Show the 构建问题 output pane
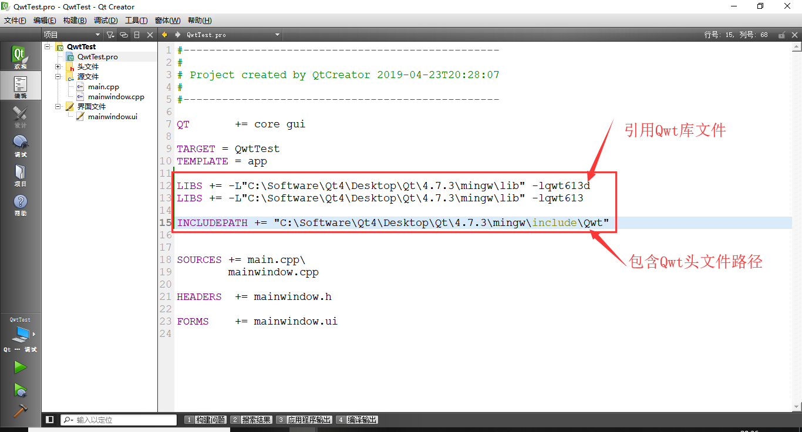The image size is (802, 432). [x=205, y=420]
